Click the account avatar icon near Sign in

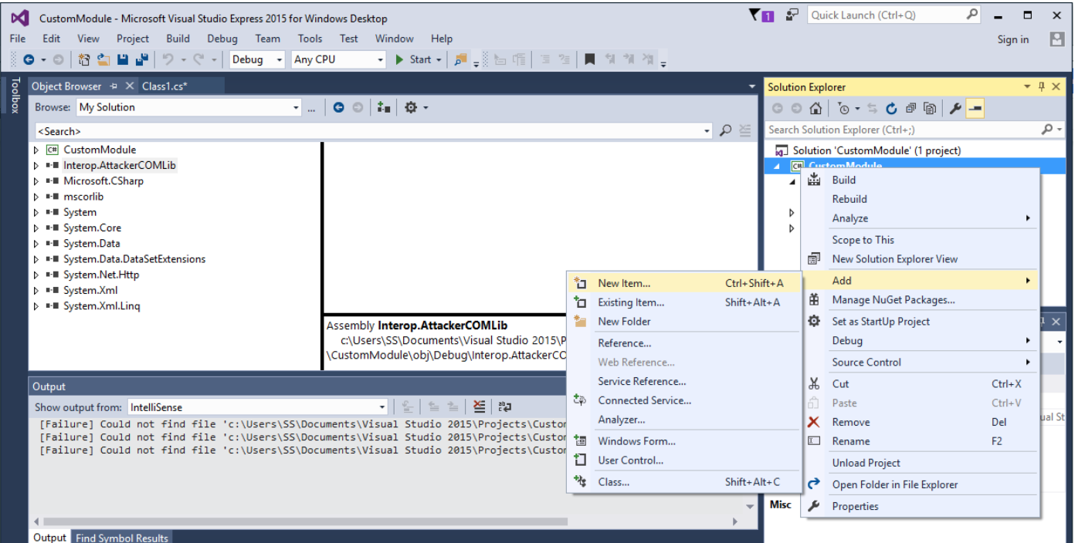coord(1056,39)
